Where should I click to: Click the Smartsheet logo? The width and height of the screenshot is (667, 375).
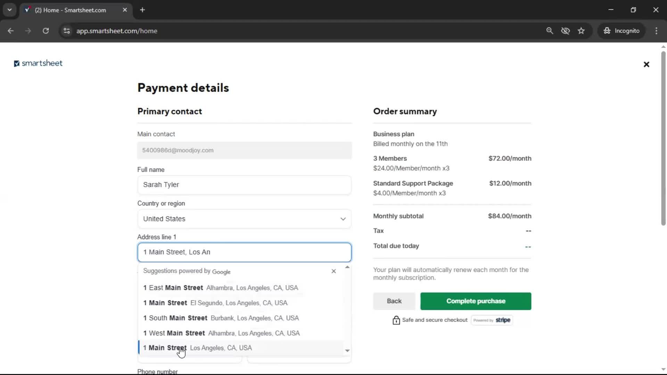[x=38, y=63]
